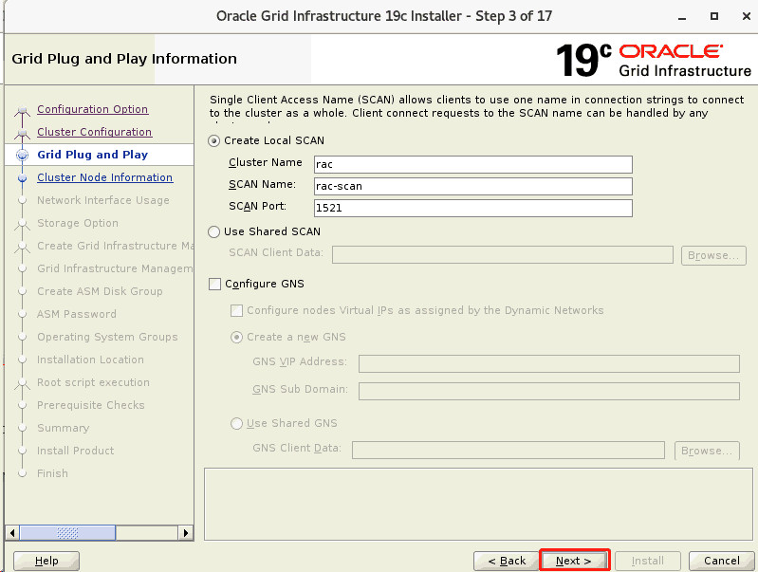Click Operating System Groups step

pos(107,337)
